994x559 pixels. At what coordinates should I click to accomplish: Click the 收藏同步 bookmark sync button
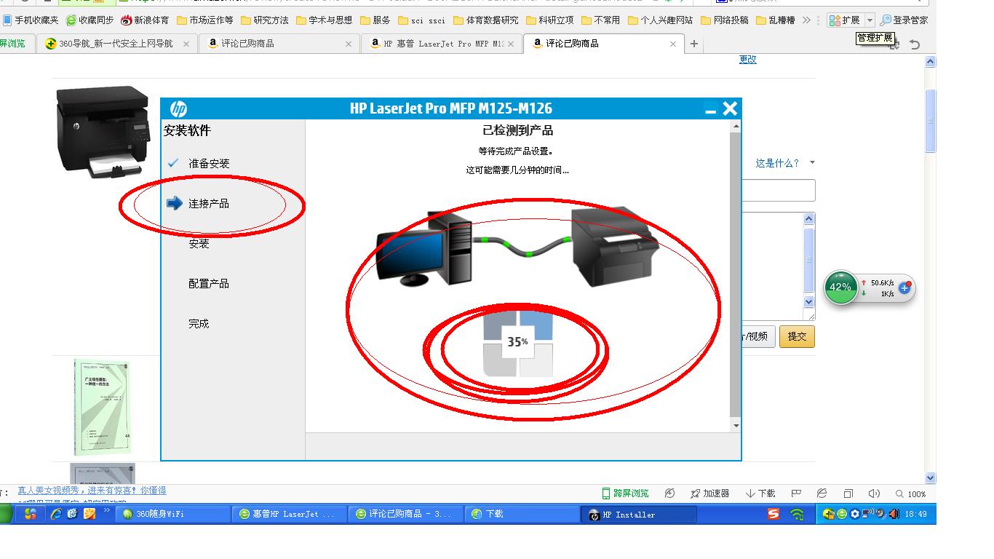90,20
